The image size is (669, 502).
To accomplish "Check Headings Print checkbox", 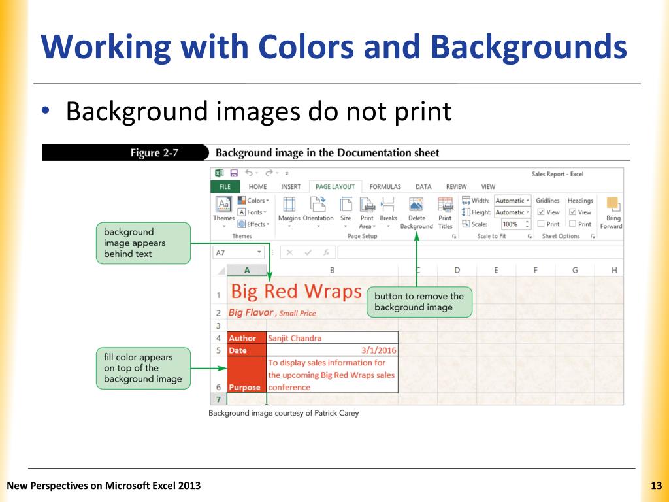I will coord(572,224).
